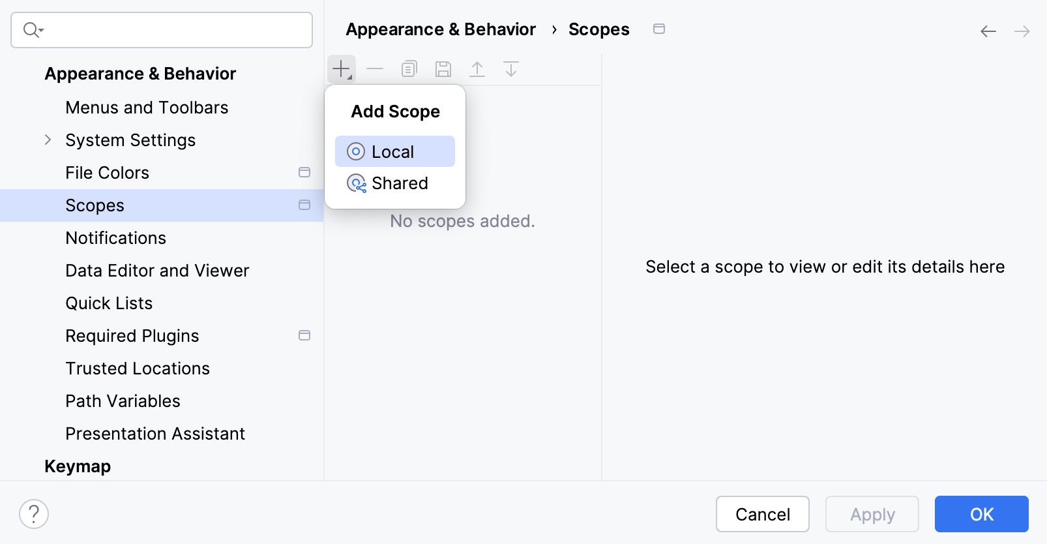
Task: Expand the System Settings tree node
Action: coord(48,140)
